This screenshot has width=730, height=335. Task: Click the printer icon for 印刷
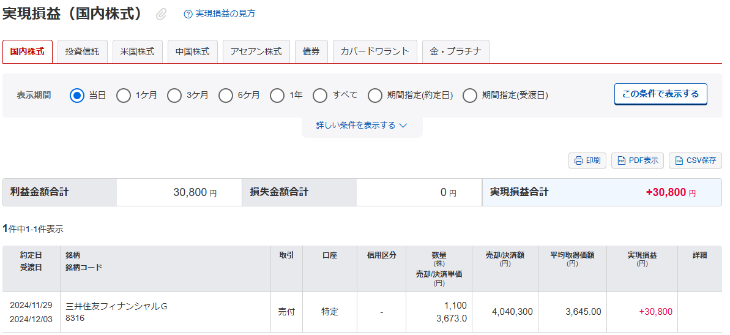coord(578,160)
